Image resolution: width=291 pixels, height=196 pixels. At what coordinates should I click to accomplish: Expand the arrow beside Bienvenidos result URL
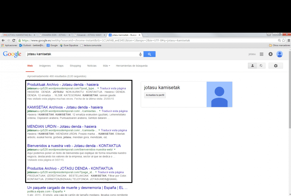coord(115,149)
